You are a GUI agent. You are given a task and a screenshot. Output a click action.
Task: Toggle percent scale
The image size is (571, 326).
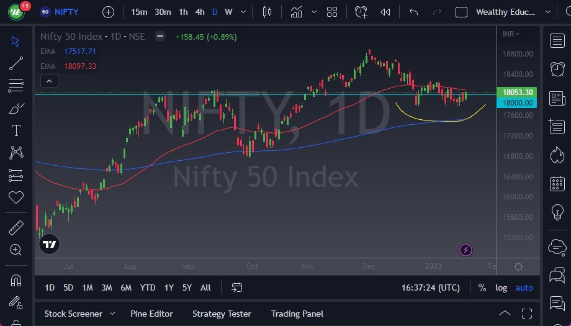(x=482, y=288)
